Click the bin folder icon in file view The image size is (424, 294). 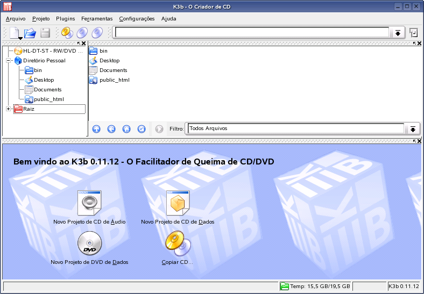(x=93, y=51)
